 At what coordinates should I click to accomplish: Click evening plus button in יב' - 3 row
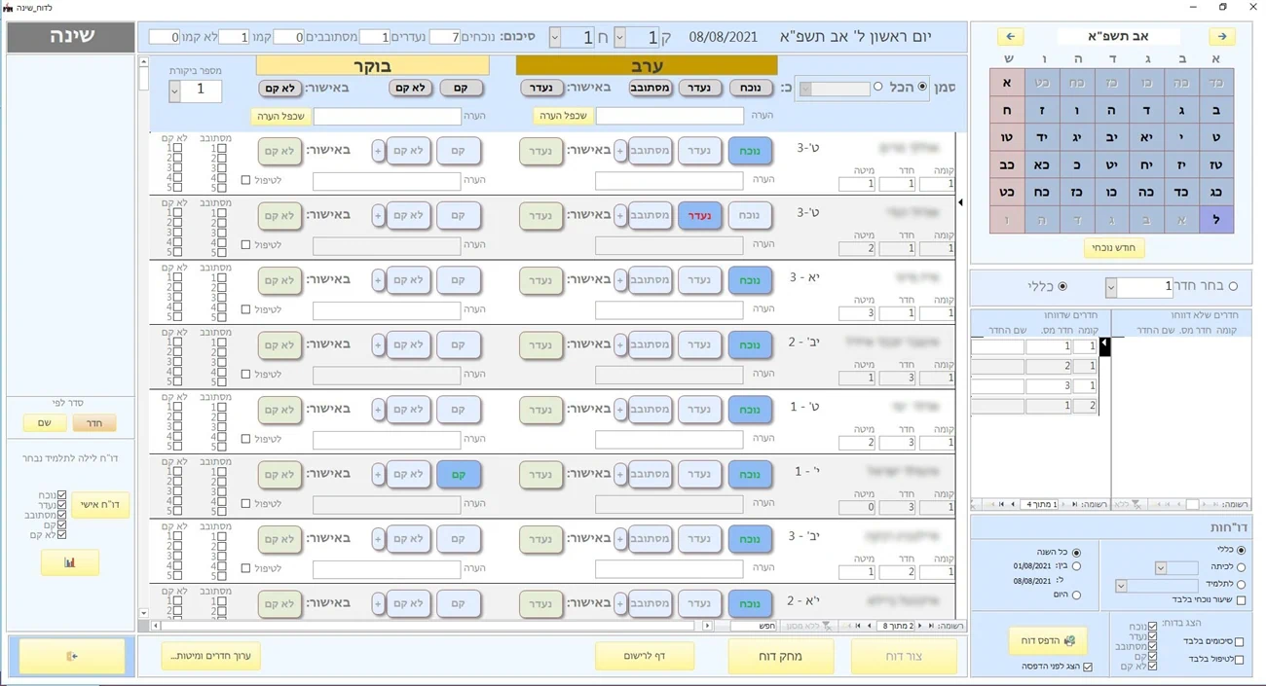619,539
